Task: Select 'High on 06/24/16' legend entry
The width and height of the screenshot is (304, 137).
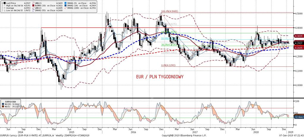Action: (15, 6)
